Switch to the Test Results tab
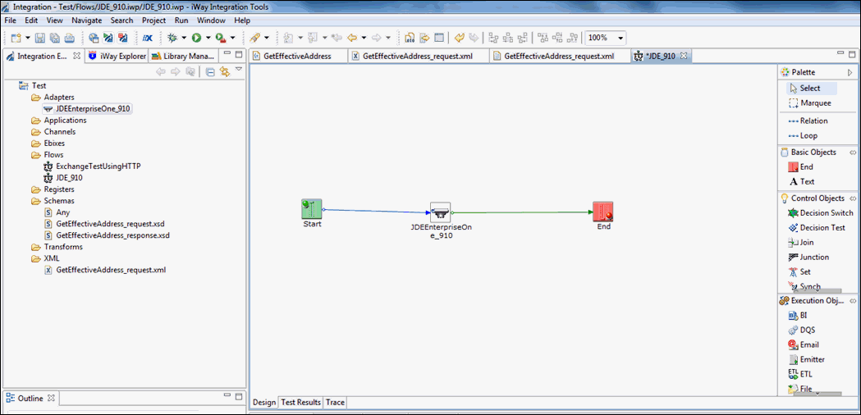This screenshot has height=415, width=861. [x=300, y=403]
